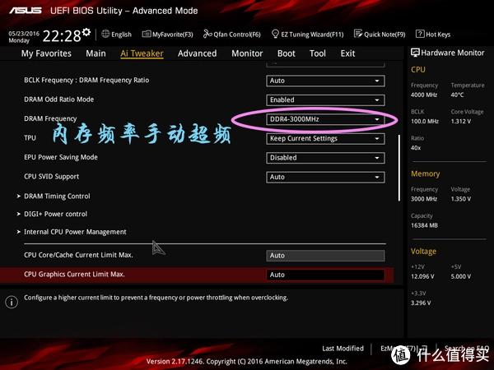Go to the Boot tab
The height and width of the screenshot is (370, 494).
click(x=286, y=53)
